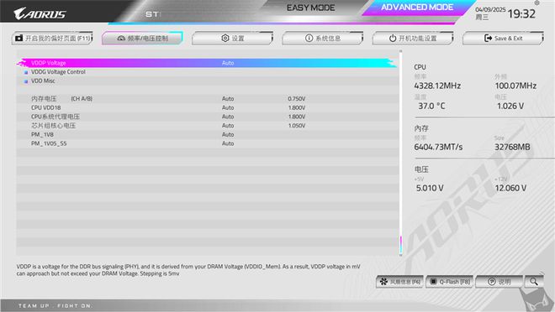Click the AORUS logo
The height and width of the screenshot is (312, 555).
40,13
